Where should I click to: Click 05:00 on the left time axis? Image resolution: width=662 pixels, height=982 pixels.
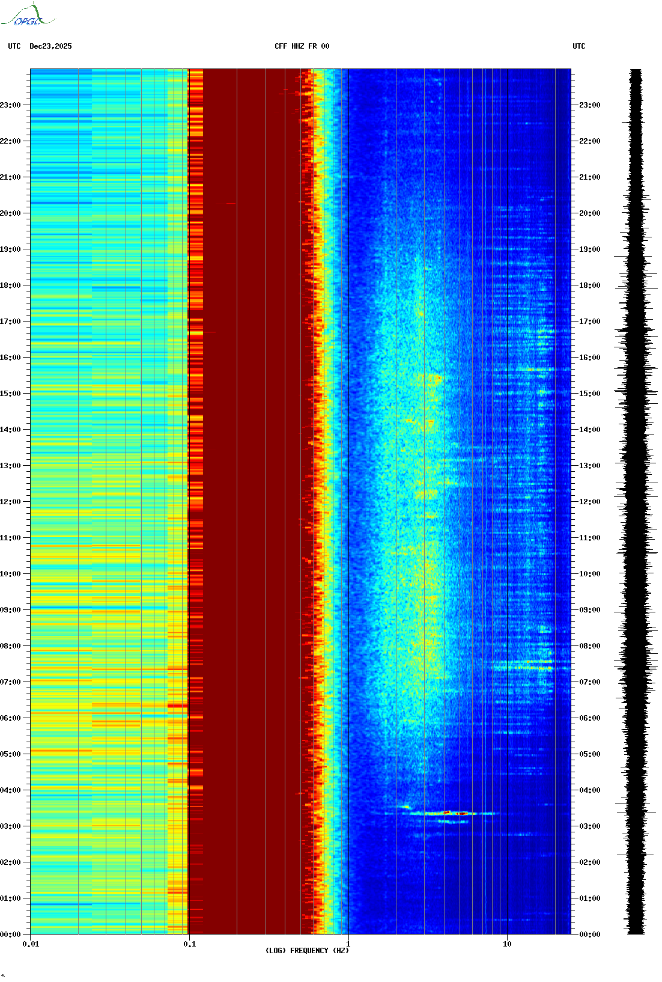tap(10, 754)
